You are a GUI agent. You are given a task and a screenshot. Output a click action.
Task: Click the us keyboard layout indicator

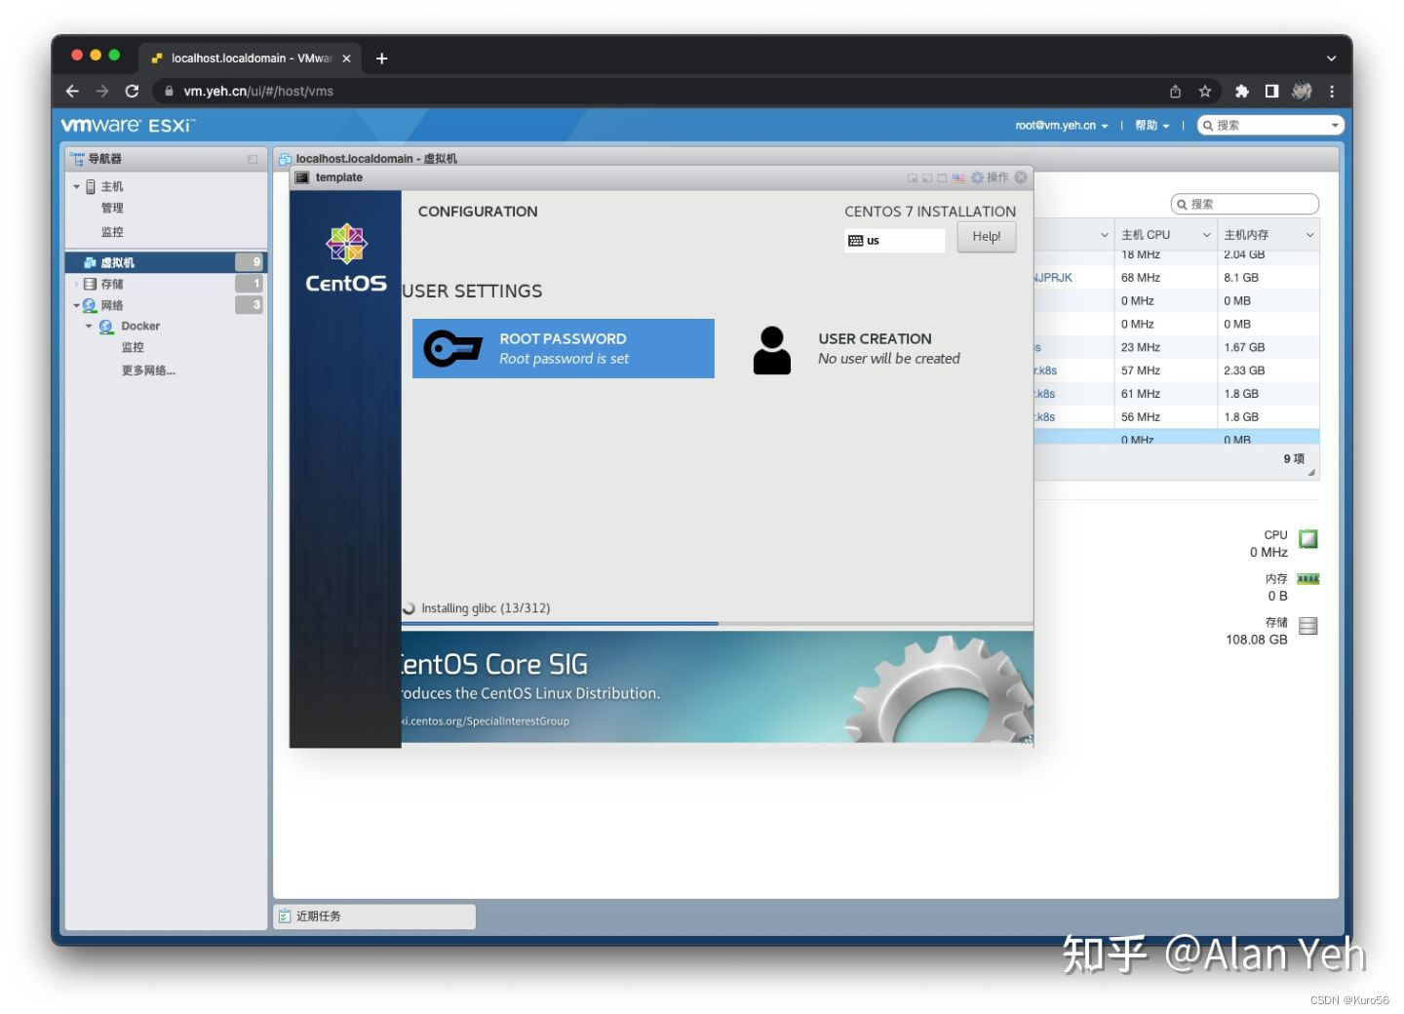[894, 241]
